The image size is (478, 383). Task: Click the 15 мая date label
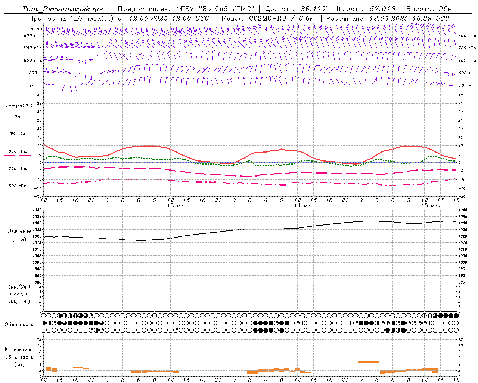(431, 206)
